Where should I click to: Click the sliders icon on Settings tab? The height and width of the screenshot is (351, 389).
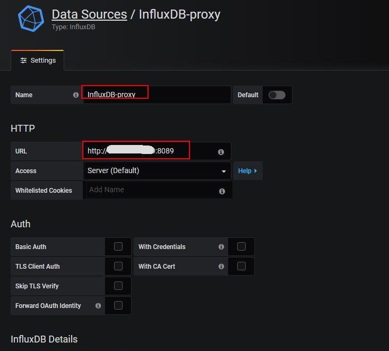[23, 61]
